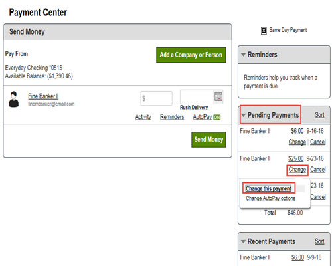The width and height of the screenshot is (332, 266).
Task: Toggle the AutoPay ON indicator
Action: point(216,117)
